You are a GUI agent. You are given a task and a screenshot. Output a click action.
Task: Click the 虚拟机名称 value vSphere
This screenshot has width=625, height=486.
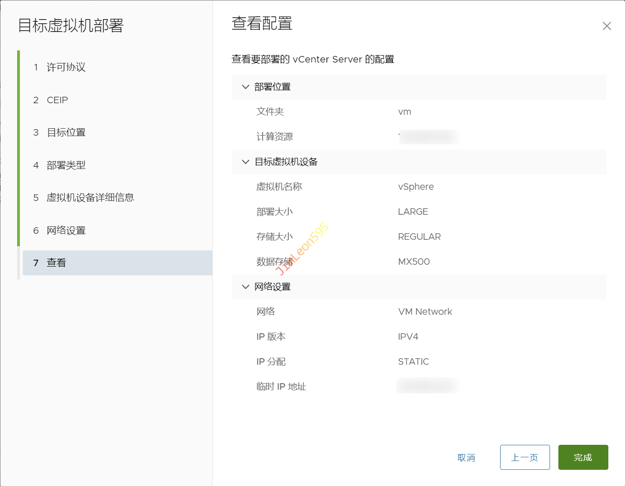click(x=415, y=187)
